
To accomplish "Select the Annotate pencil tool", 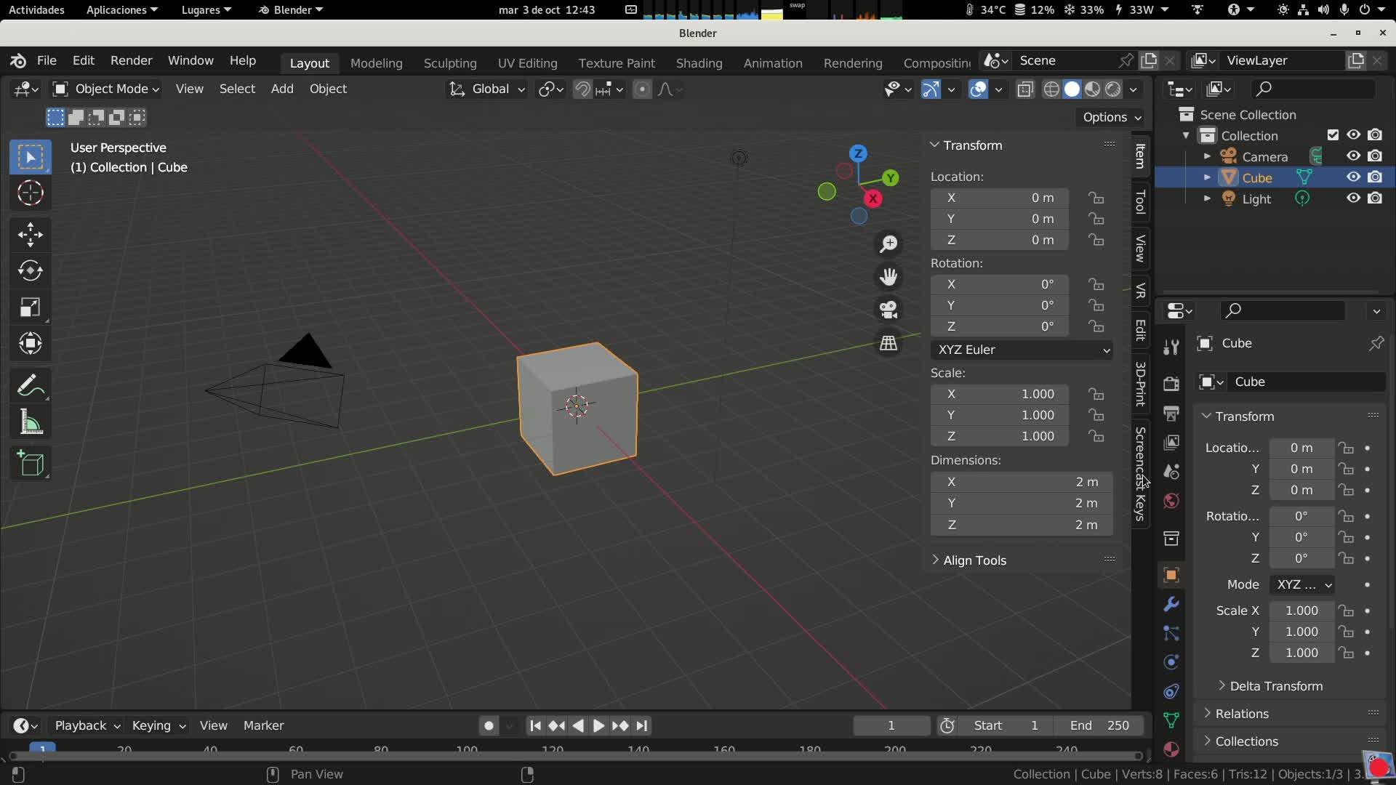I will click(30, 385).
